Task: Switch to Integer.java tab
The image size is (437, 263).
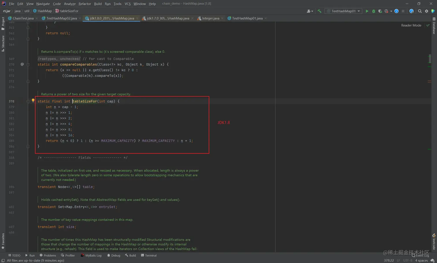Action: pos(210,18)
